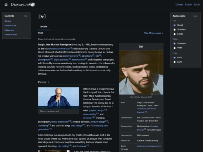Hide the Appearance panel
Viewport: 203px width, 152px height.
[195, 16]
